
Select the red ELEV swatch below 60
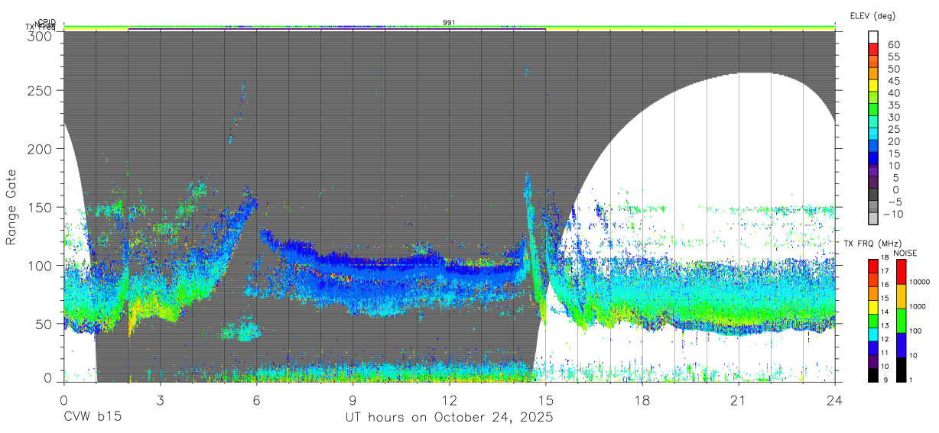click(x=873, y=50)
